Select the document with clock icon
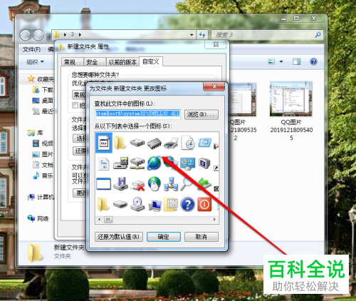 (x=188, y=143)
